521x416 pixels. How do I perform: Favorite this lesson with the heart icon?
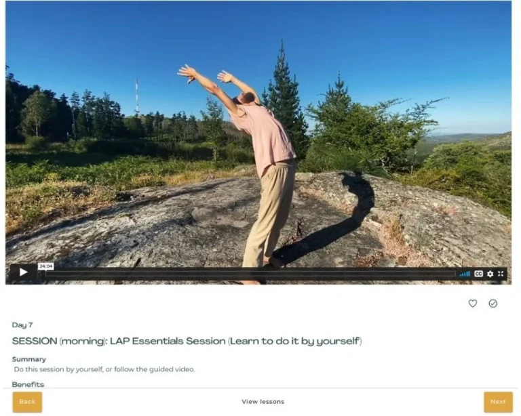click(472, 304)
